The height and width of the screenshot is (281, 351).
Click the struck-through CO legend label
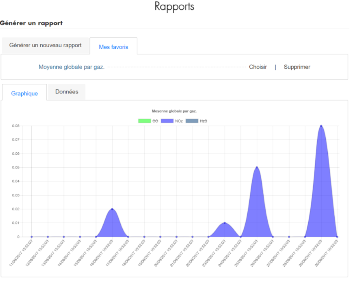pyautogui.click(x=155, y=121)
